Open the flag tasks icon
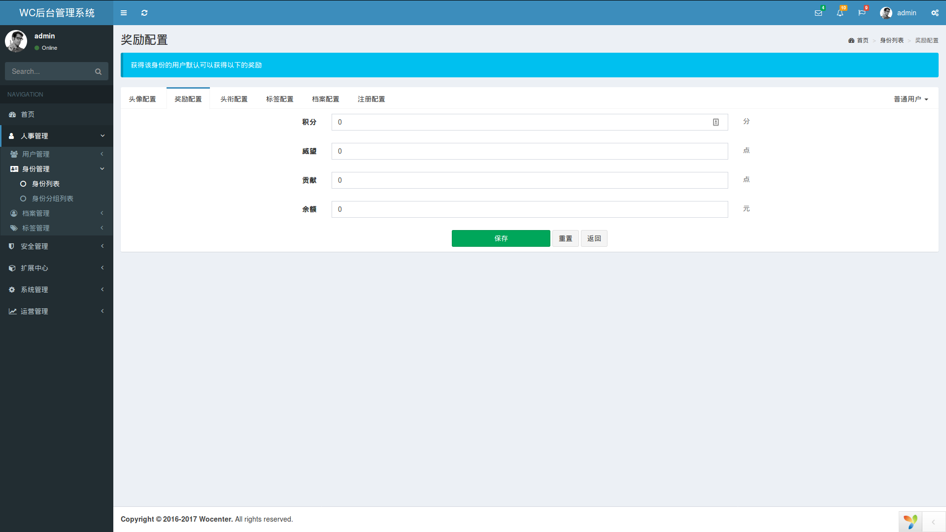 (862, 13)
